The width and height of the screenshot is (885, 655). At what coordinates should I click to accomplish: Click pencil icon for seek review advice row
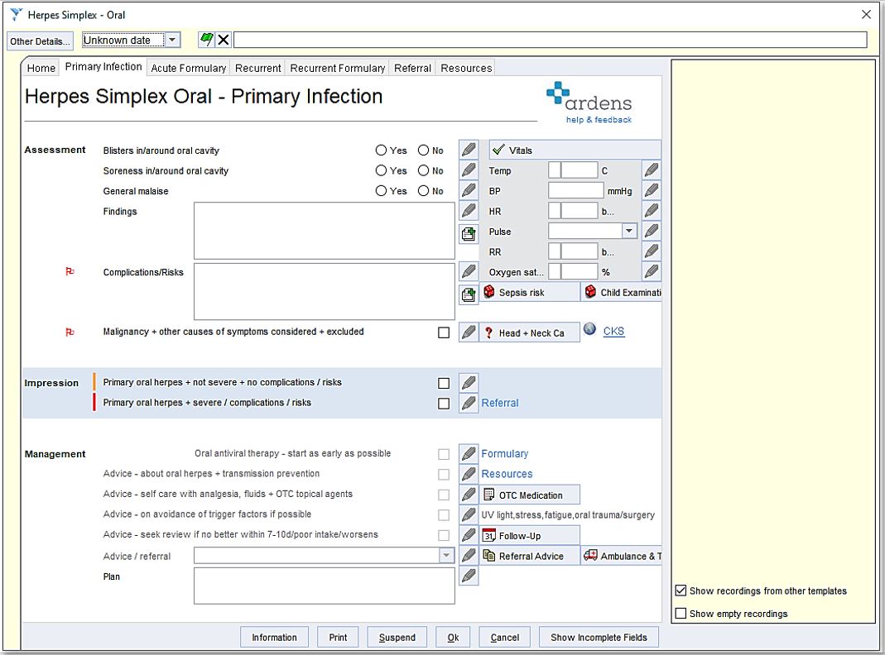(x=469, y=535)
